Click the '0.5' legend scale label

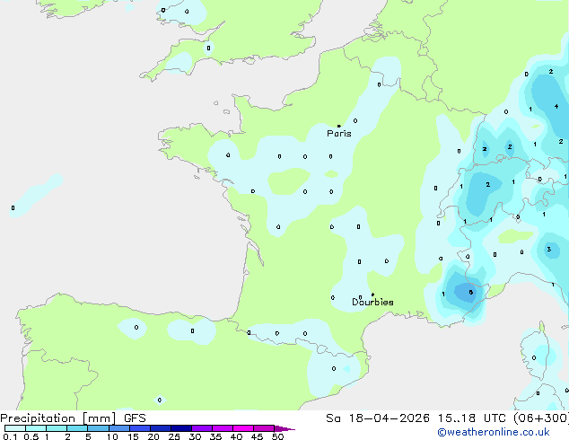31,436
